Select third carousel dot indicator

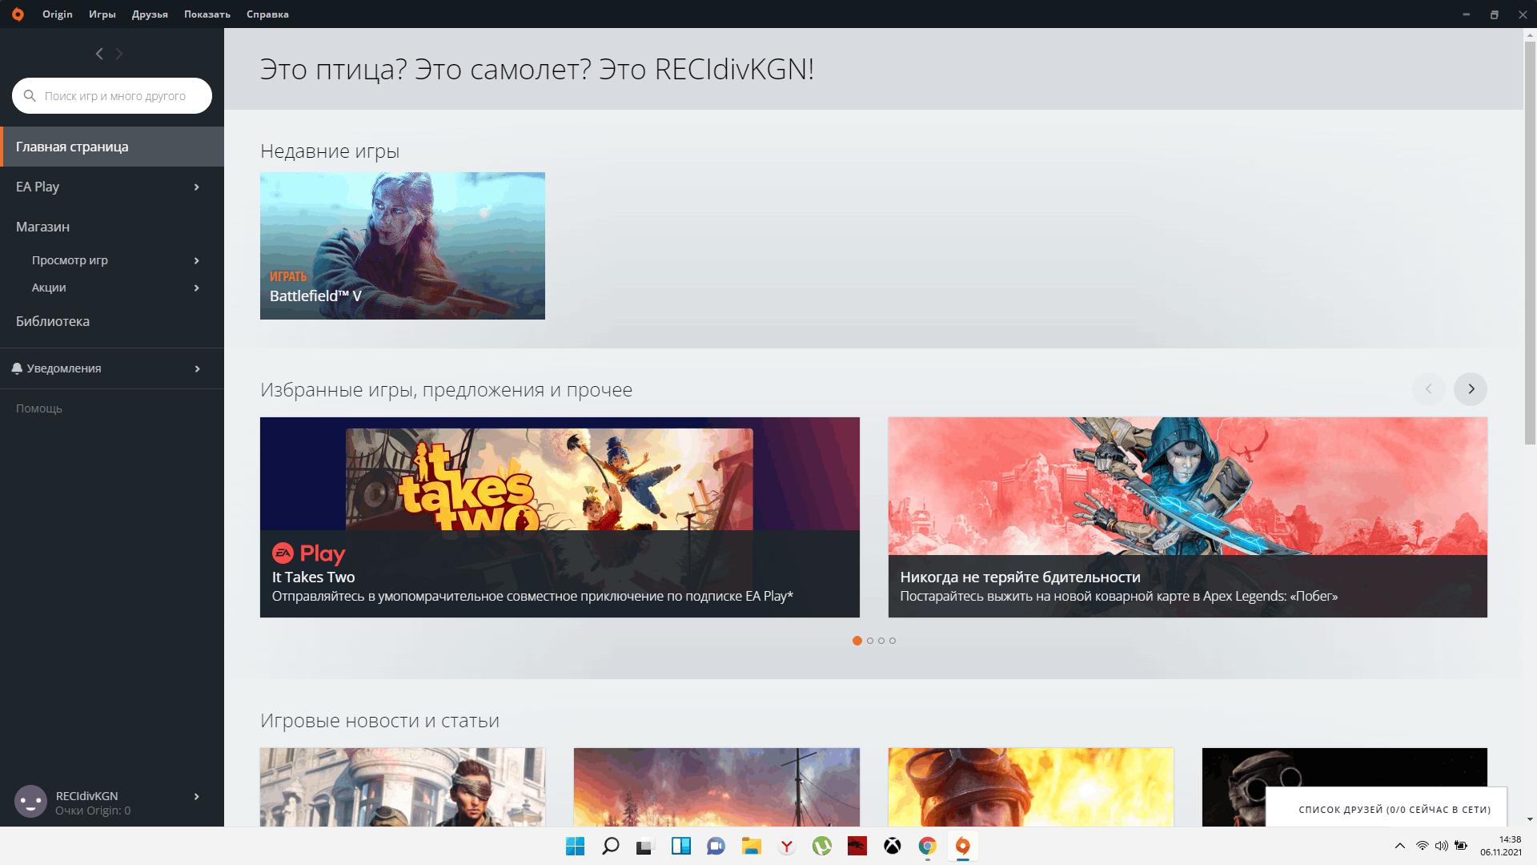[881, 640]
